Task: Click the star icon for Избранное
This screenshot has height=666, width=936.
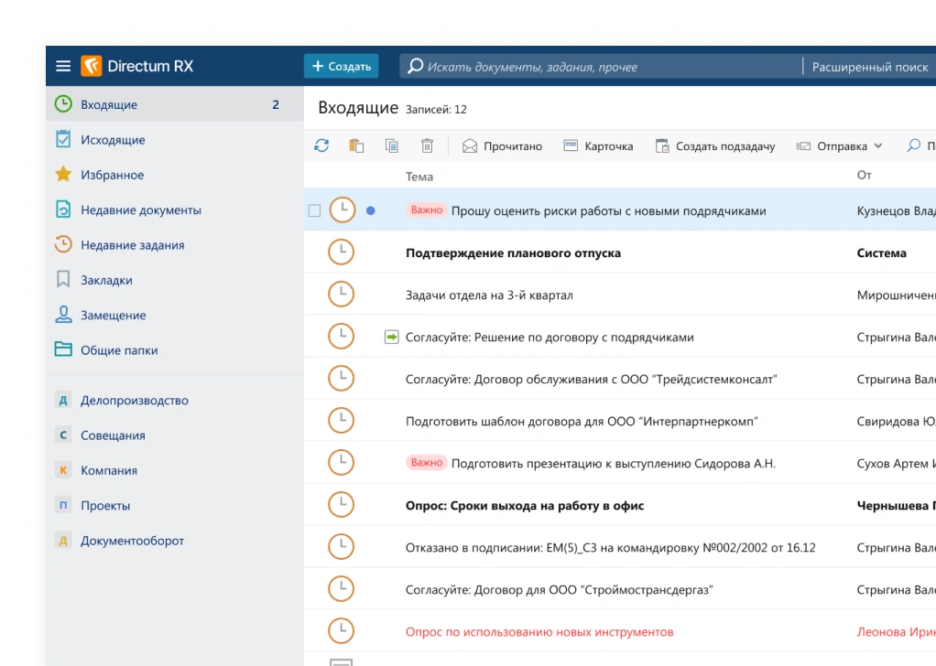Action: click(x=63, y=175)
